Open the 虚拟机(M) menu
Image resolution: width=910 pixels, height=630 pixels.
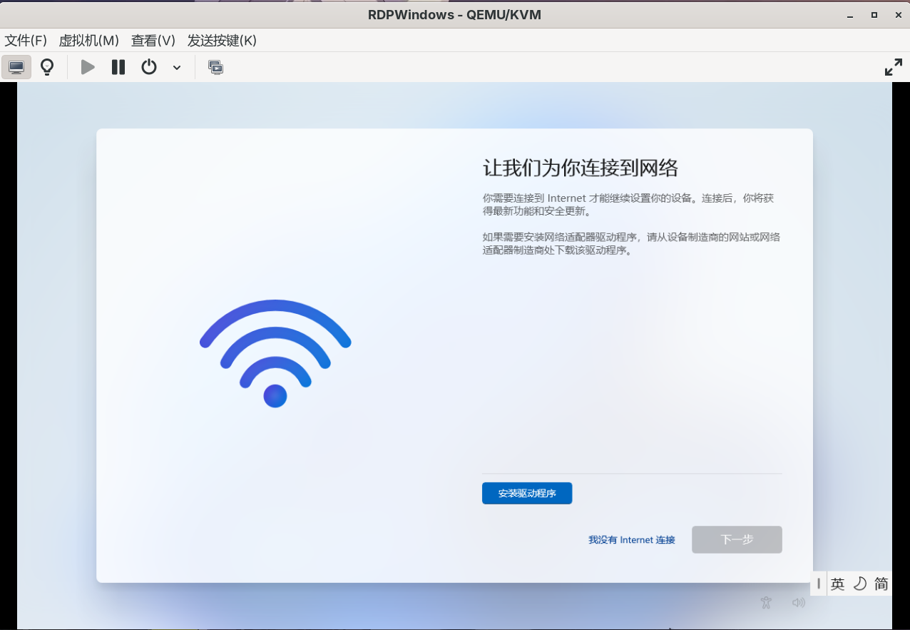(x=88, y=41)
